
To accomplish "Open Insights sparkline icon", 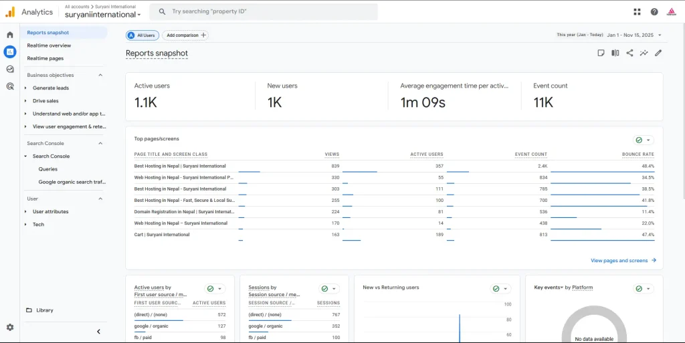I will 644,53.
